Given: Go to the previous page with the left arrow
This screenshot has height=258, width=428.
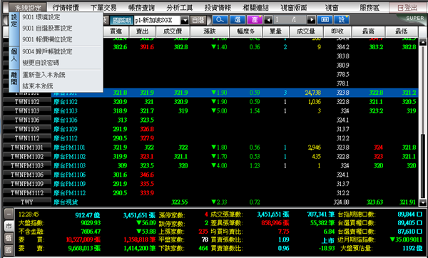Looking at the screenshot, I should click(268, 20).
